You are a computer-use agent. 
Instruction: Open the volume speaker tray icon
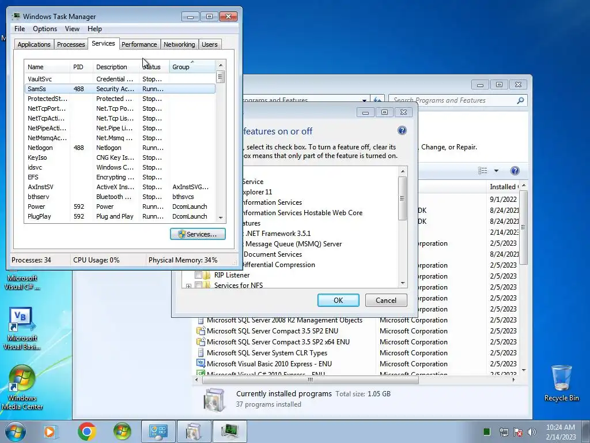click(532, 432)
